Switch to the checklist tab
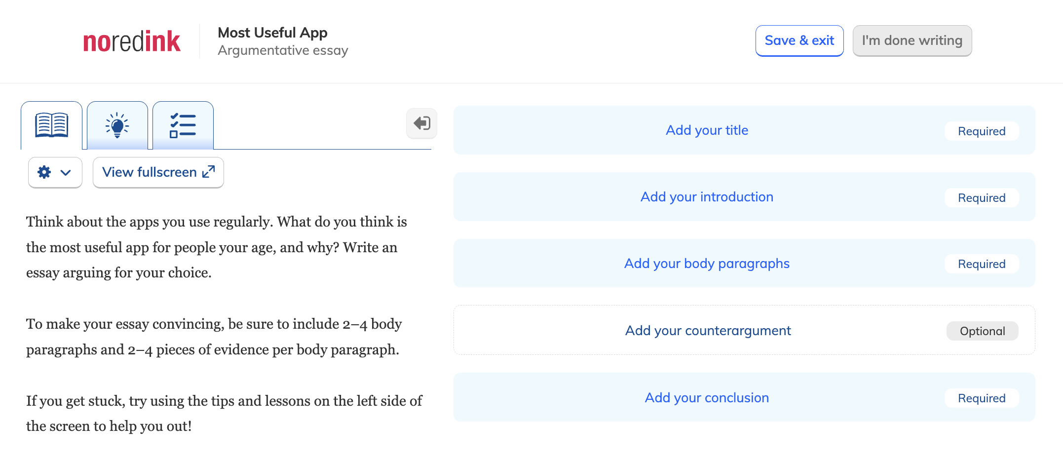The width and height of the screenshot is (1063, 461). (183, 125)
